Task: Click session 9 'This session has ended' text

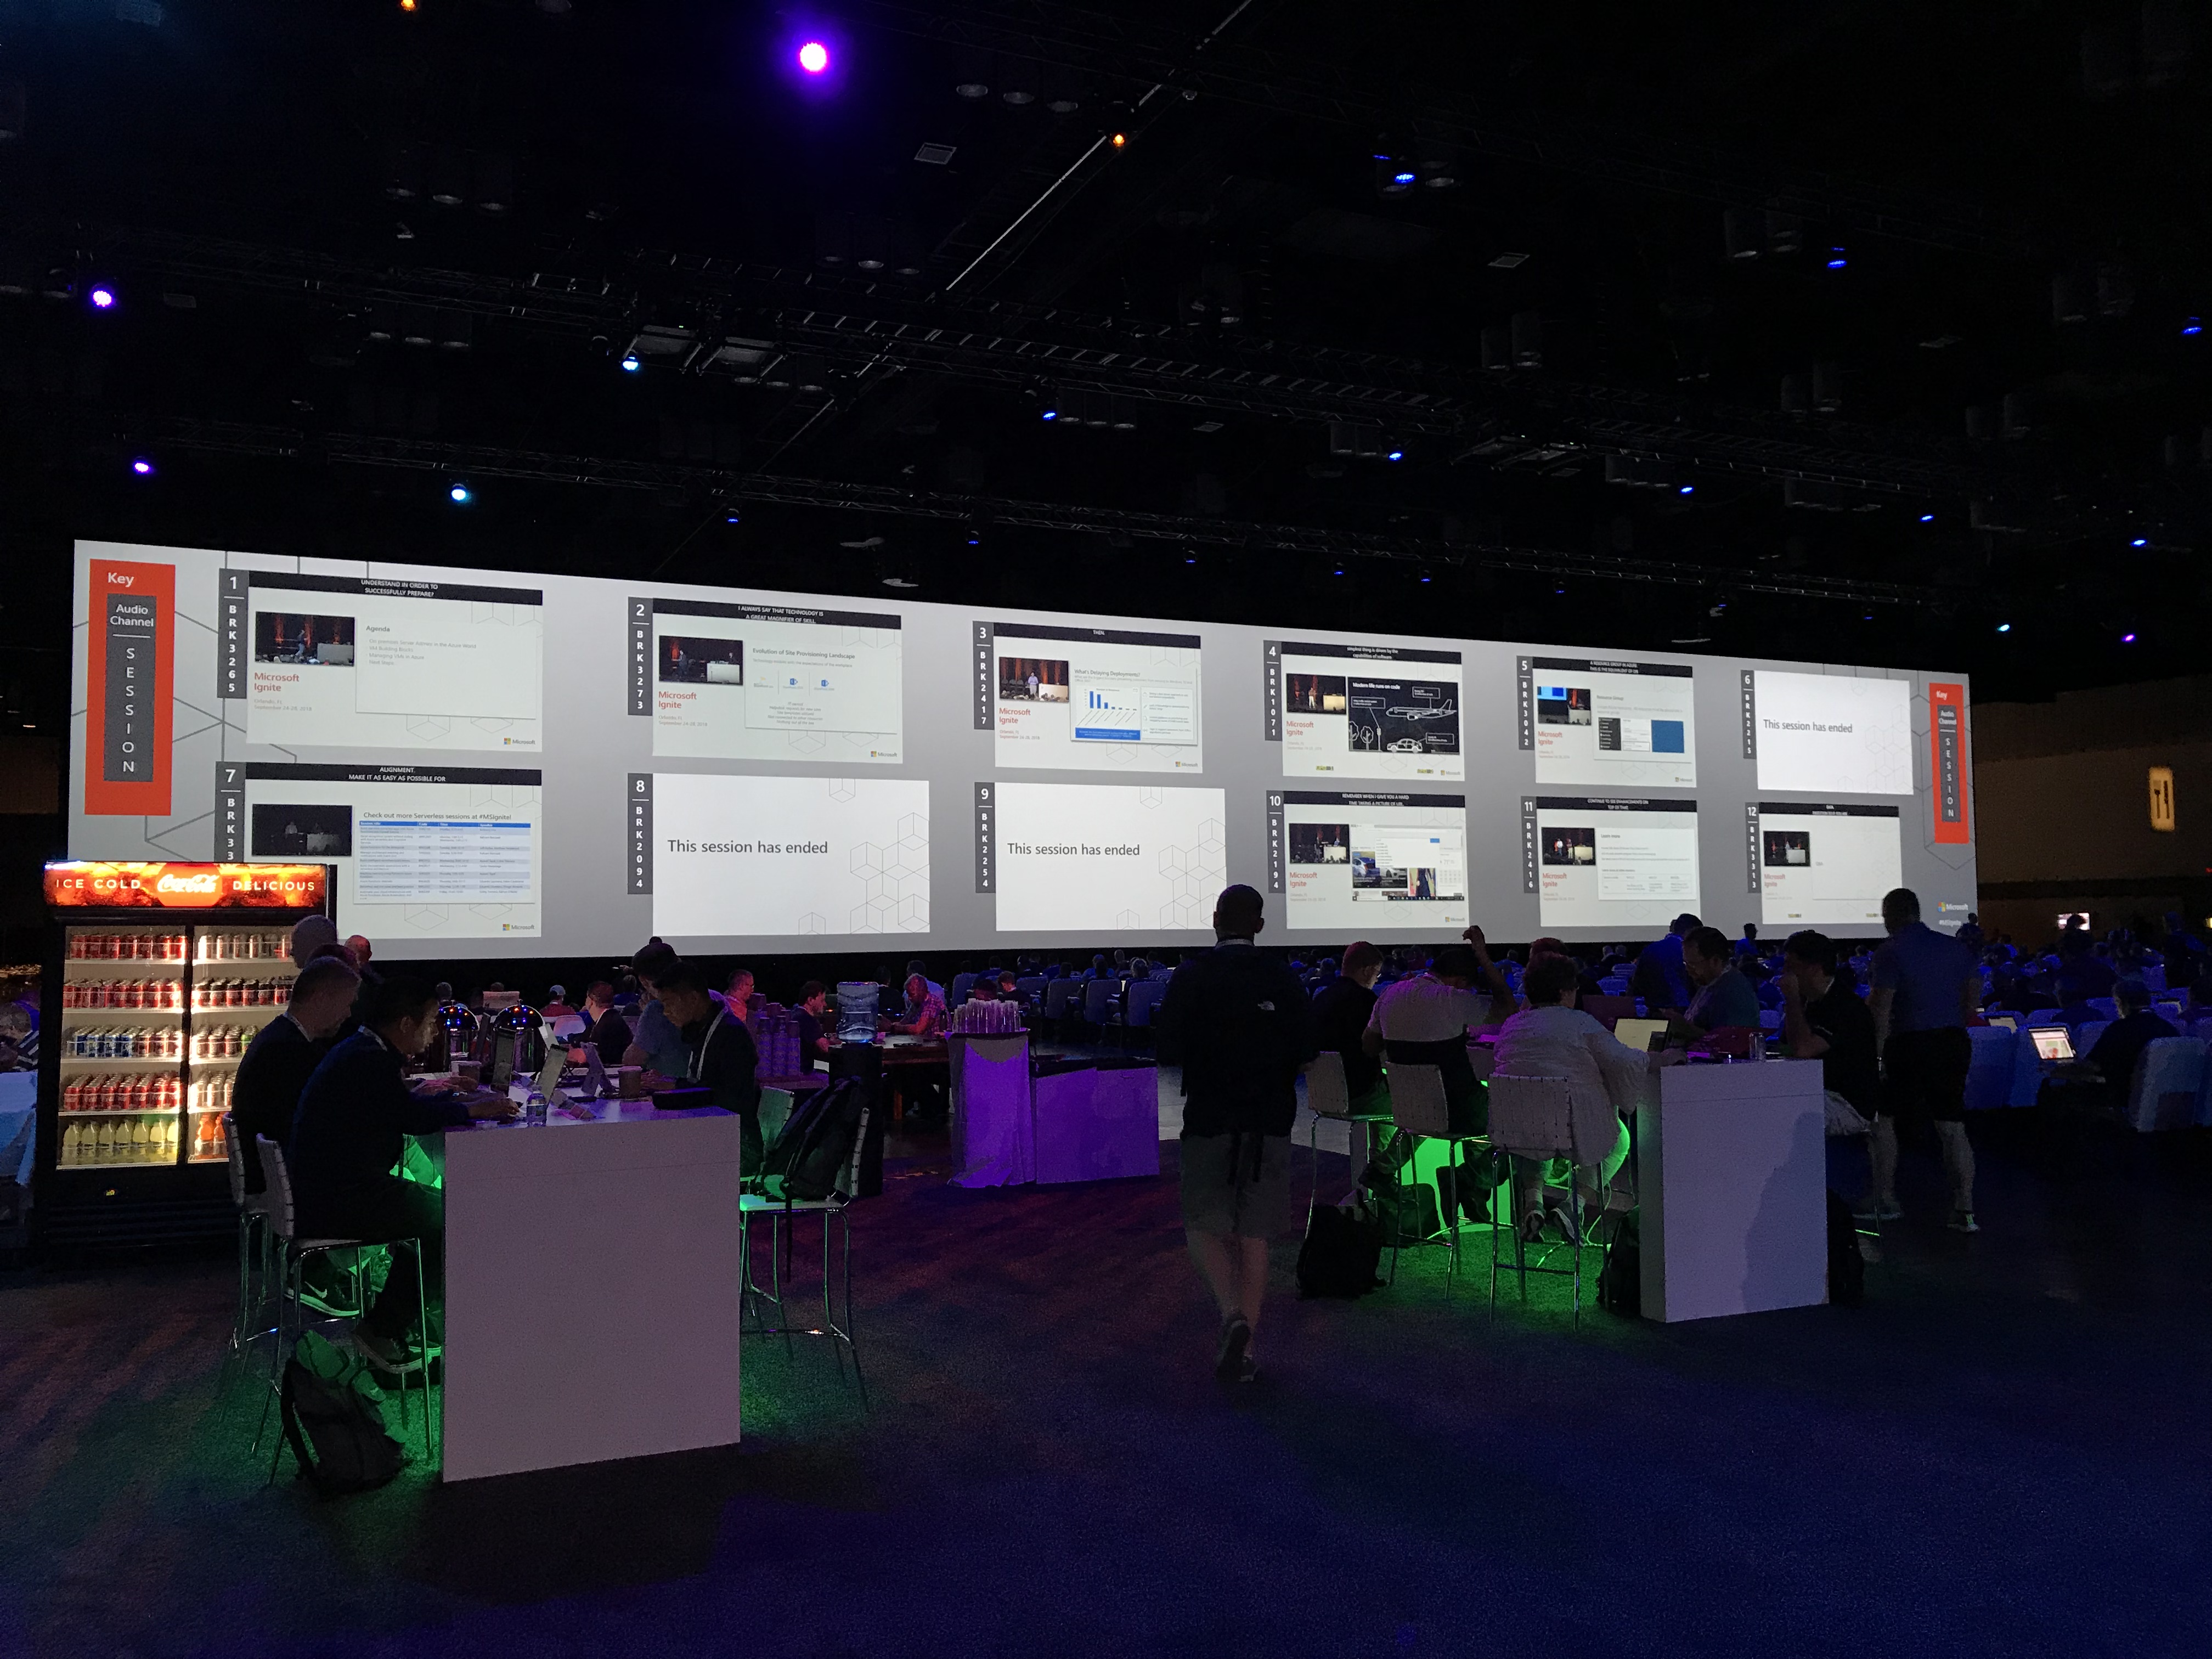Action: click(x=1073, y=849)
